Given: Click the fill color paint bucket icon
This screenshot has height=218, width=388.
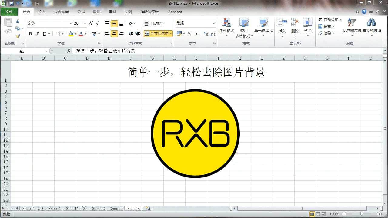Looking at the screenshot, I should (x=71, y=34).
